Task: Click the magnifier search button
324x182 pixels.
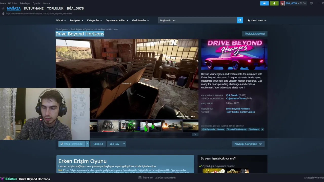Action: pyautogui.click(x=240, y=20)
